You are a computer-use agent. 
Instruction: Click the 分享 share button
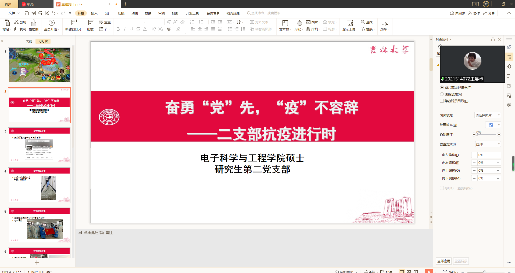tap(489, 13)
